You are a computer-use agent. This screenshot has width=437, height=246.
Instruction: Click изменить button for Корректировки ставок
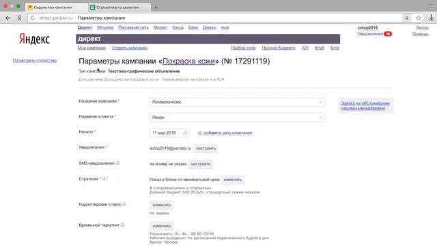click(x=162, y=205)
